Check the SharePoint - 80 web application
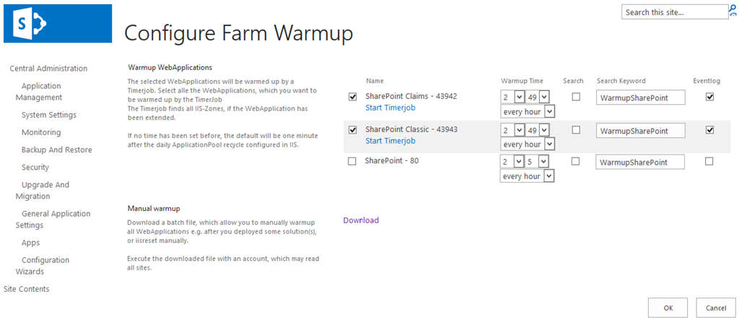 pos(351,161)
